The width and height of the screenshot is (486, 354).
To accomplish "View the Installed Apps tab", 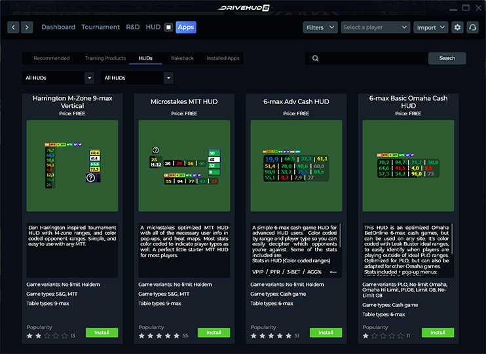I will 223,58.
